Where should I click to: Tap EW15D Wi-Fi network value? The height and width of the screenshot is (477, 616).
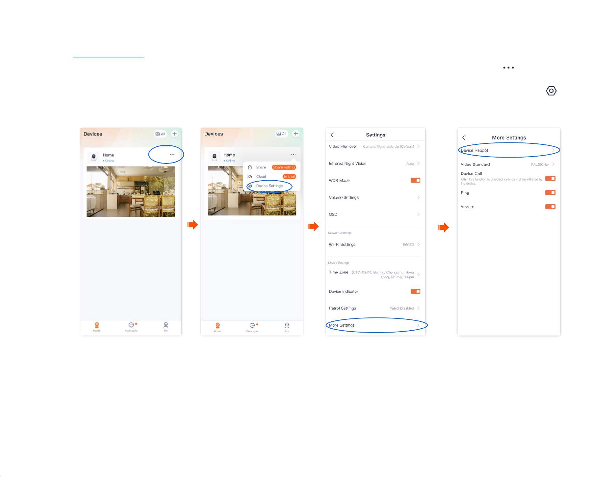coord(408,244)
